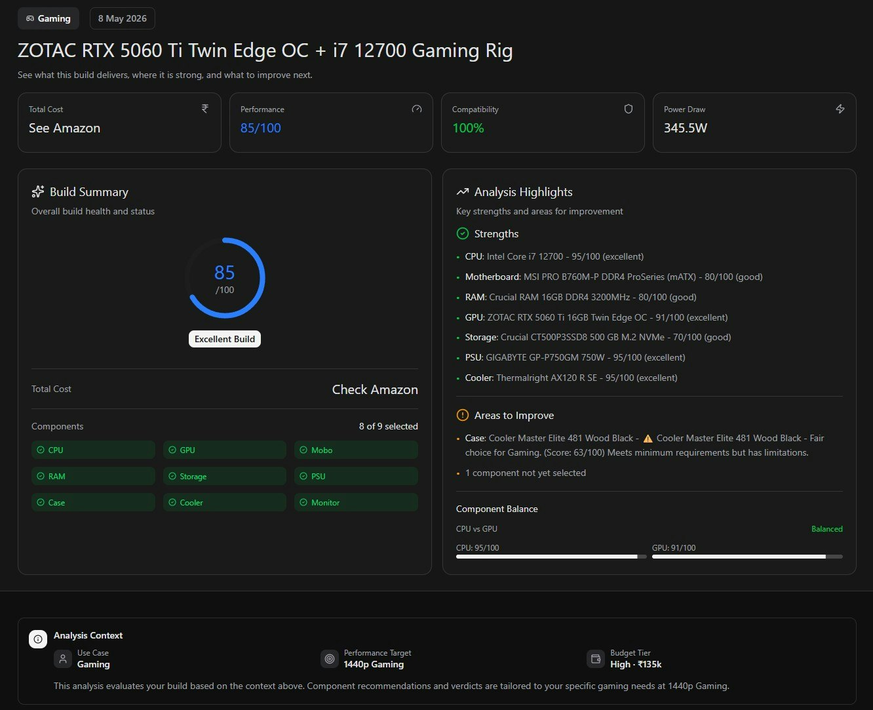Click the gamepad icon in the Gaming tag

point(30,19)
